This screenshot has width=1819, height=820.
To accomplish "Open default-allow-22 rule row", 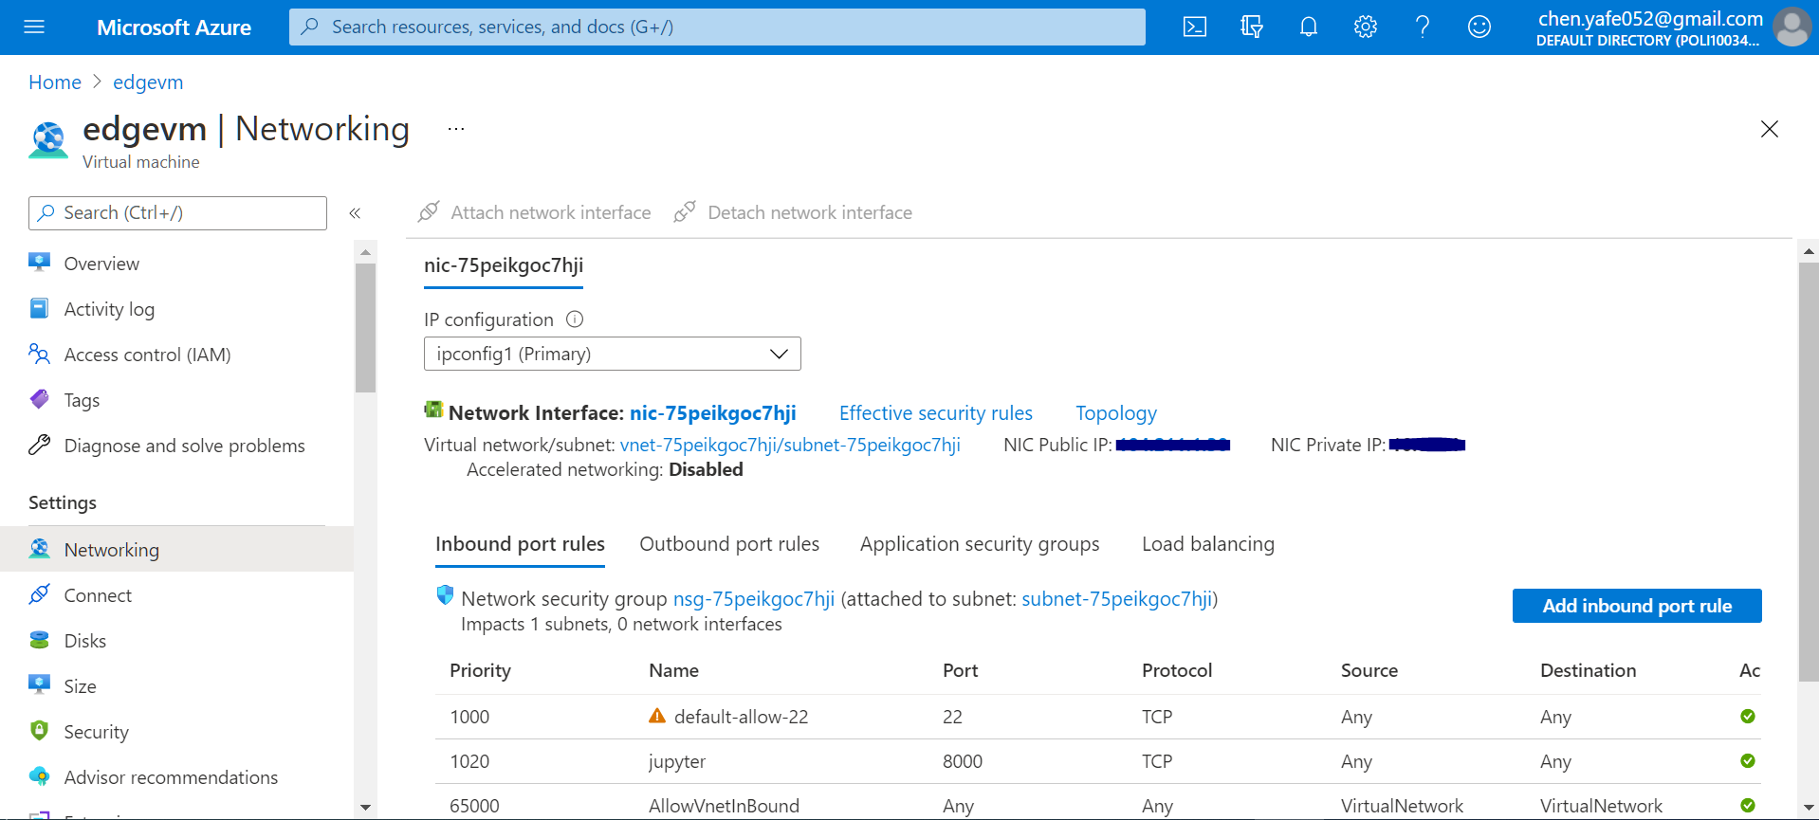I will click(x=1098, y=717).
